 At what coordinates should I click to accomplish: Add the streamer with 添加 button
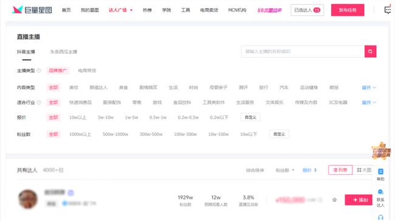pyautogui.click(x=359, y=200)
